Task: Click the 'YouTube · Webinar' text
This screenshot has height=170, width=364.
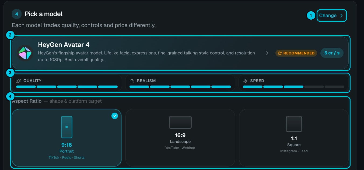Action: click(x=180, y=148)
